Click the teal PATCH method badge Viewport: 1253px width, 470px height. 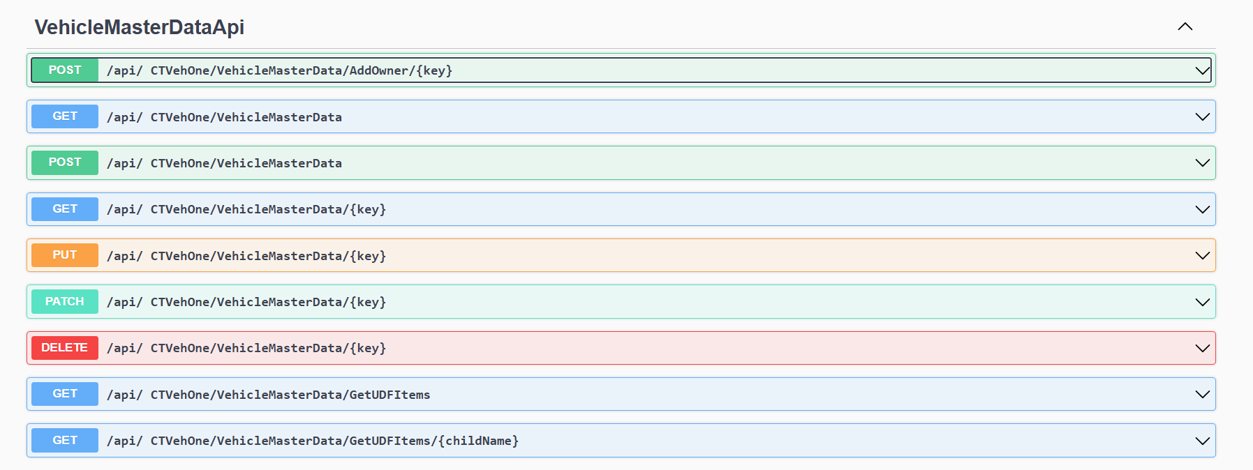point(65,302)
